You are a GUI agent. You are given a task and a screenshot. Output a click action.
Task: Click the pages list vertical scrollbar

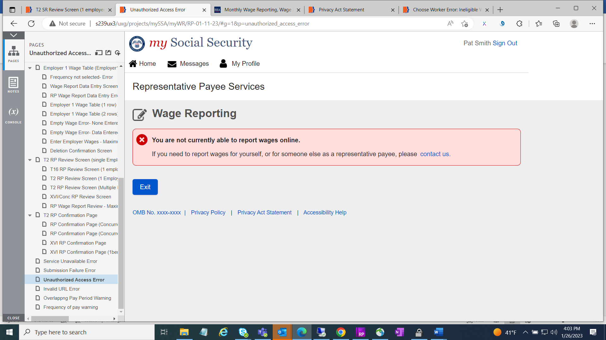[x=121, y=242]
